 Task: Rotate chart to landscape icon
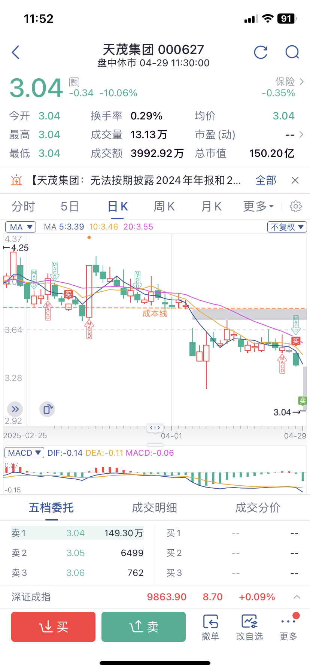(x=47, y=409)
